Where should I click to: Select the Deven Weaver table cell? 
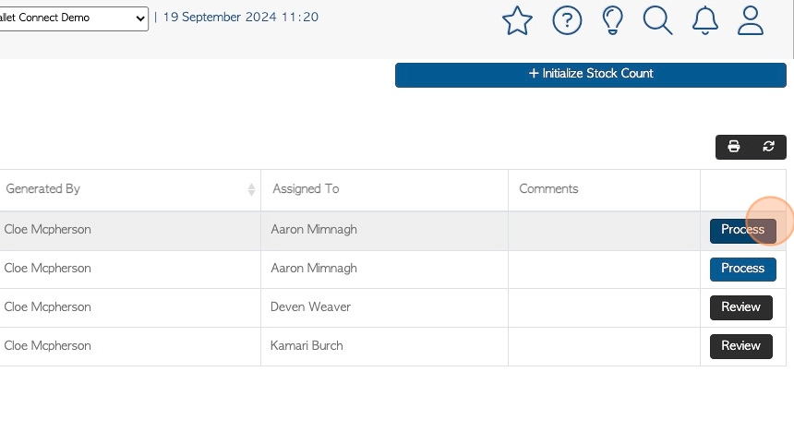point(384,307)
